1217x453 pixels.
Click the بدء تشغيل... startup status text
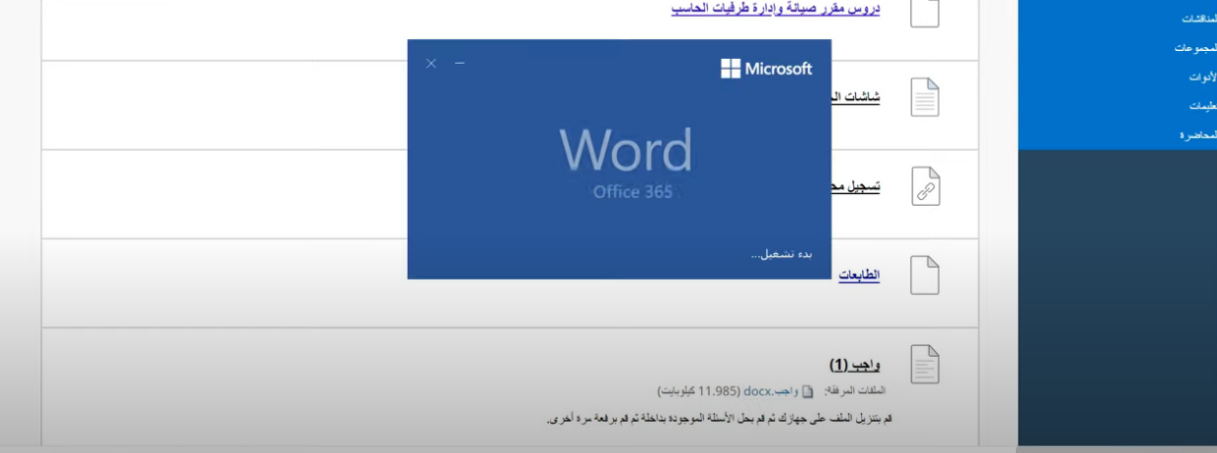(x=782, y=255)
